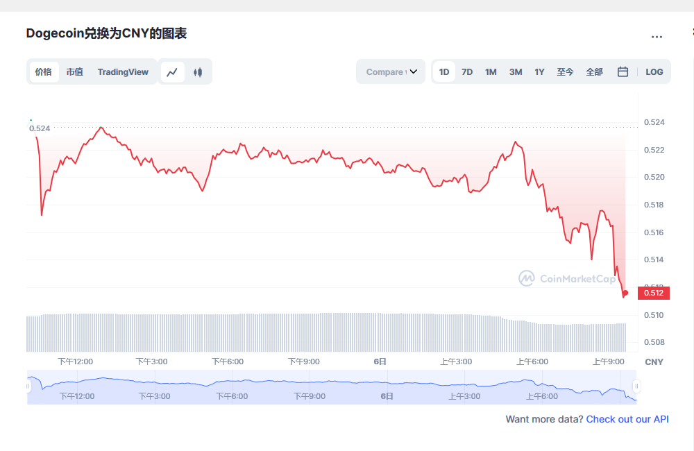Select the 7D time range
The image size is (694, 451).
pos(466,71)
